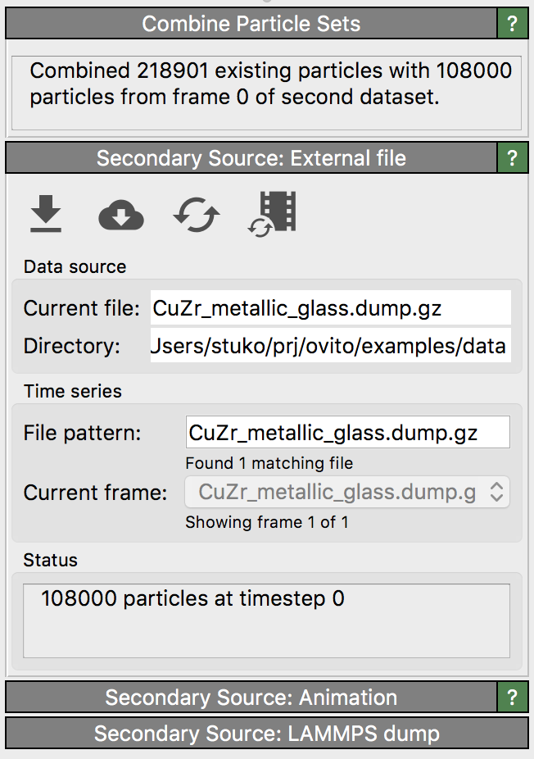534x759 pixels.
Task: Expand the Secondary Source: Animation rollout
Action: pos(251,698)
